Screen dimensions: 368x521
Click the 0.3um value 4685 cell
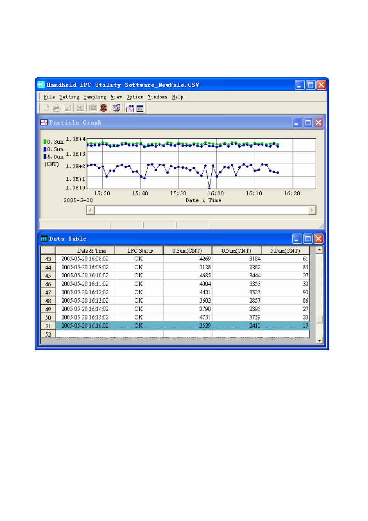point(187,276)
